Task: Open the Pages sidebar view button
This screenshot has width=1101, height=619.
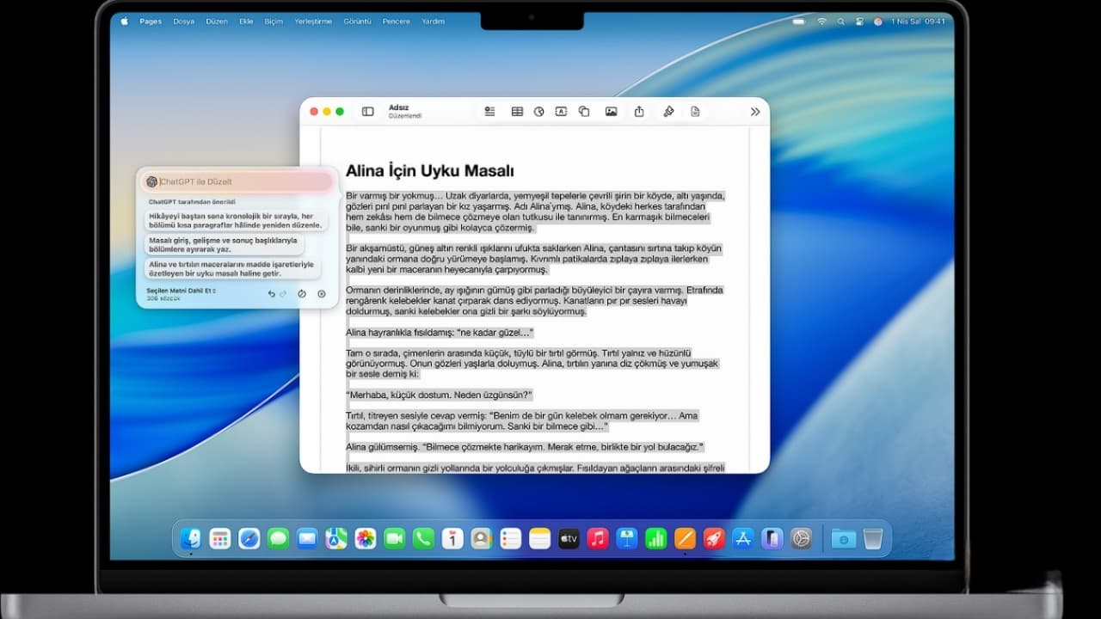Action: click(367, 112)
